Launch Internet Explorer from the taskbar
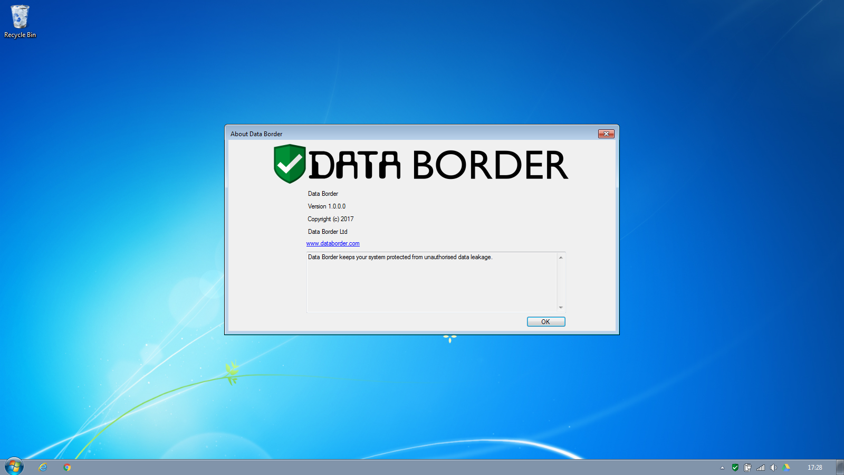The image size is (844, 475). click(x=43, y=467)
